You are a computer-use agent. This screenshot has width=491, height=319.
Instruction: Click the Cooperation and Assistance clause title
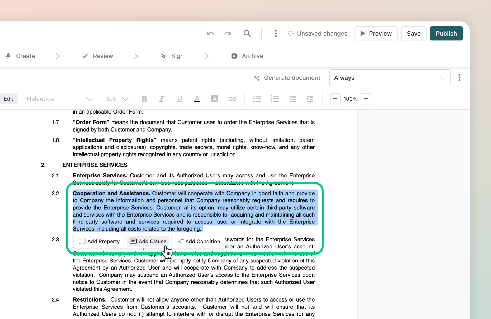[111, 193]
